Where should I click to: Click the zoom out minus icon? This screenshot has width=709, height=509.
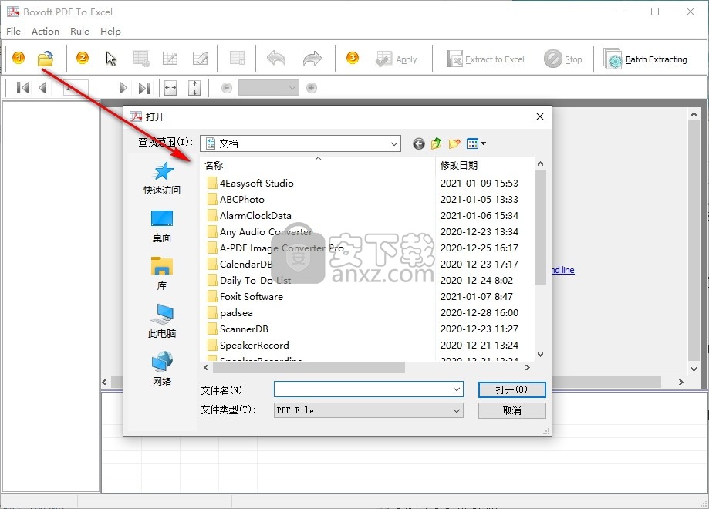coord(227,88)
